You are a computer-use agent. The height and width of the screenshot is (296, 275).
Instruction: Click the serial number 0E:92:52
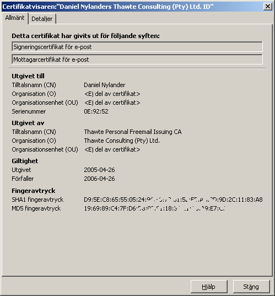click(96, 111)
